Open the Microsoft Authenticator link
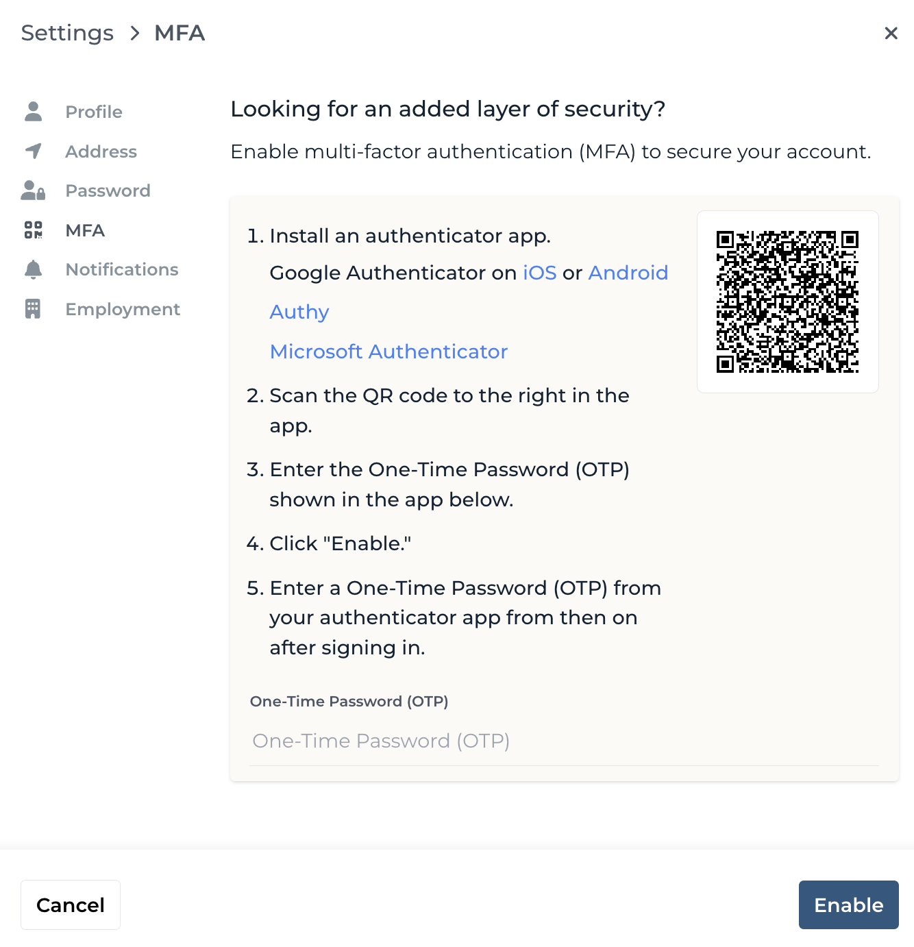The height and width of the screenshot is (947, 914). pyautogui.click(x=388, y=352)
